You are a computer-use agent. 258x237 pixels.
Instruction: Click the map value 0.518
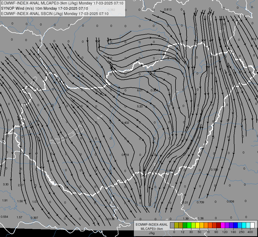(x=125, y=155)
